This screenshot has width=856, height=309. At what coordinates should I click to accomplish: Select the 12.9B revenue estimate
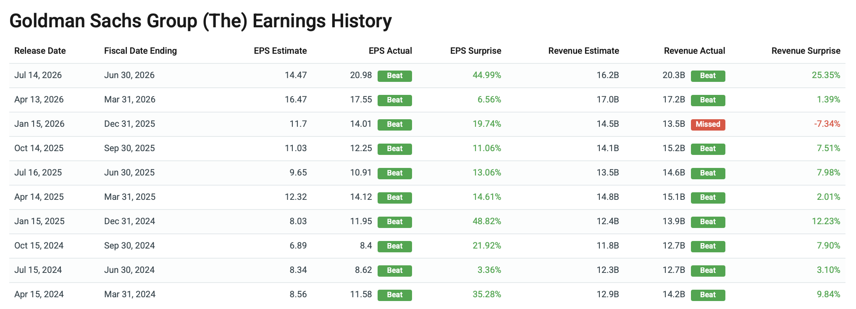click(608, 294)
